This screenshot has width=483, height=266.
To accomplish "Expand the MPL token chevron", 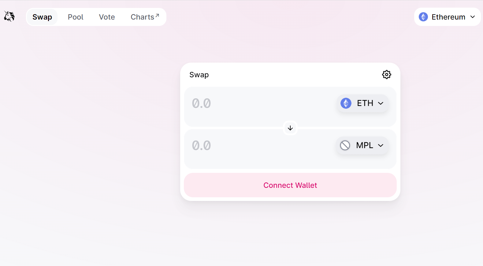I will [x=381, y=145].
